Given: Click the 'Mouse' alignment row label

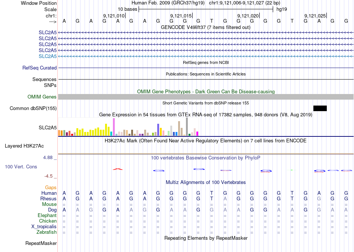Looking at the screenshot, I should point(49,204).
